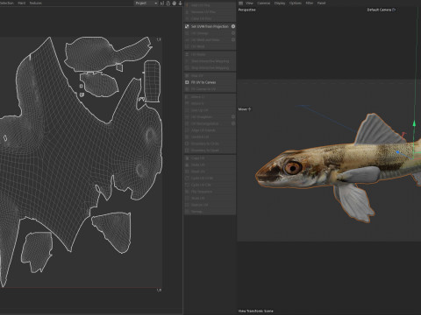Click the Cycle UV CCW icon
421x315 pixels.
(187, 178)
